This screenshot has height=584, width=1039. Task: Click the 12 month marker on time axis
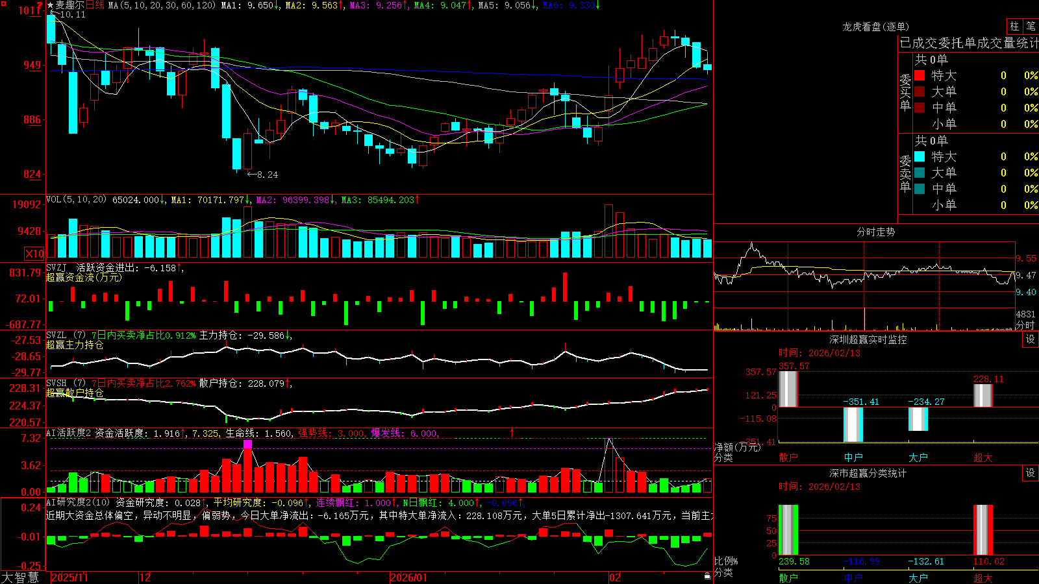coord(145,578)
